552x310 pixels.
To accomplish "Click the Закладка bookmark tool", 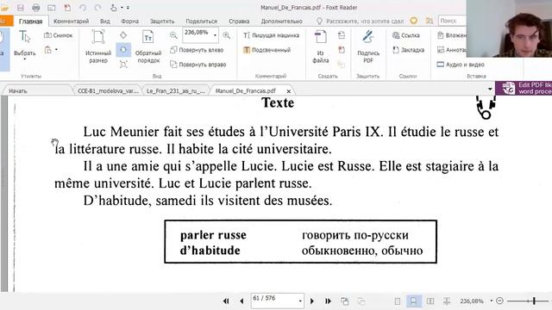I will pos(408,50).
